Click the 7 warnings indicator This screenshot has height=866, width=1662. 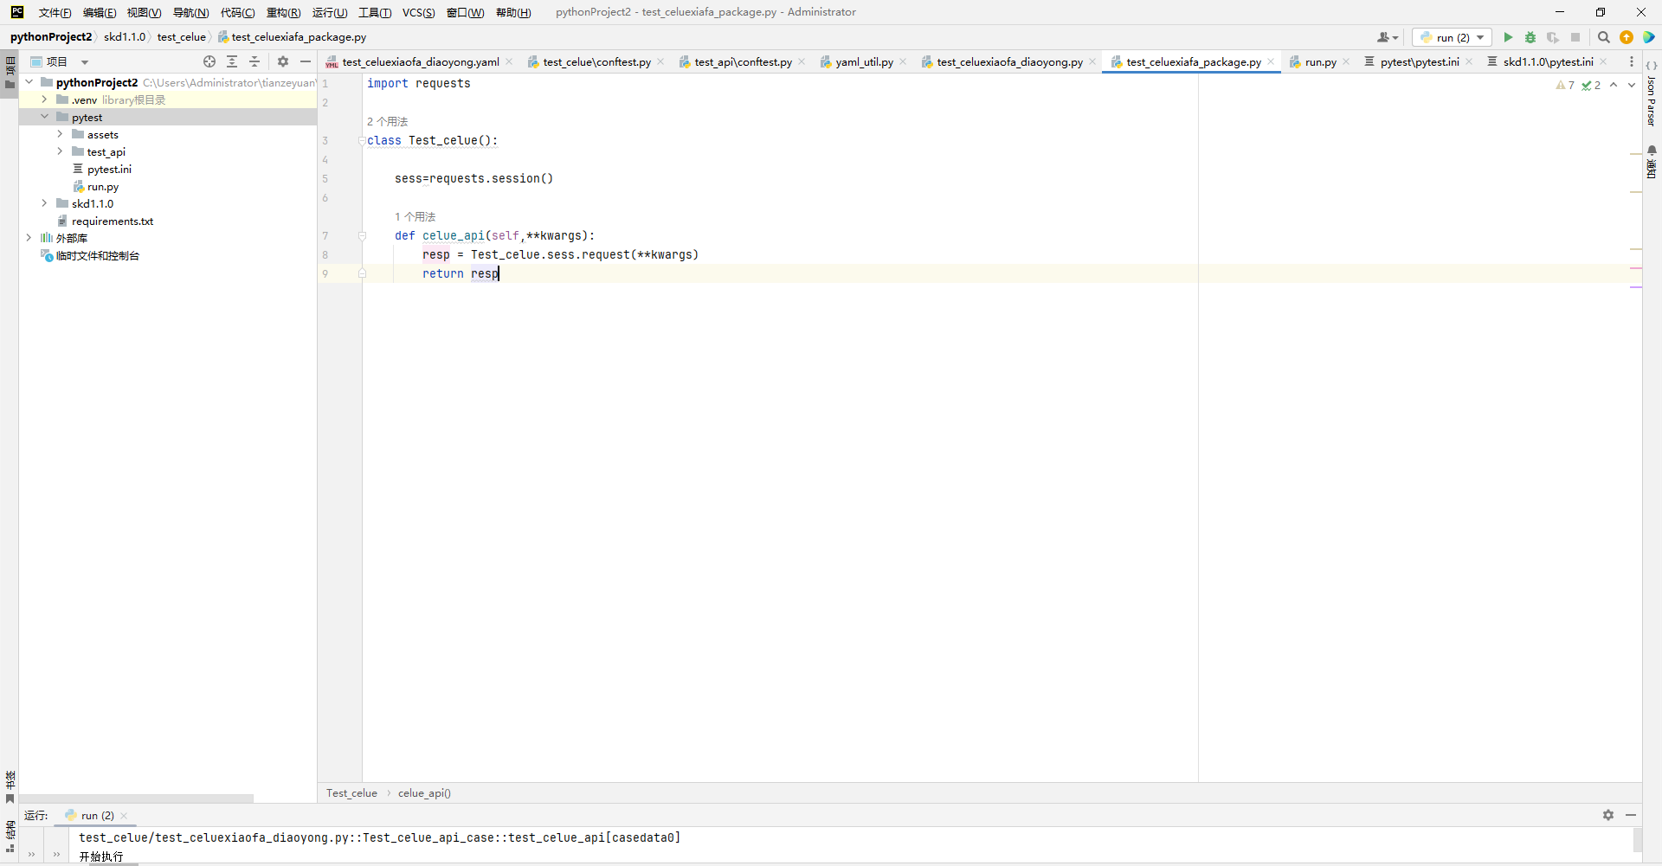(1565, 85)
